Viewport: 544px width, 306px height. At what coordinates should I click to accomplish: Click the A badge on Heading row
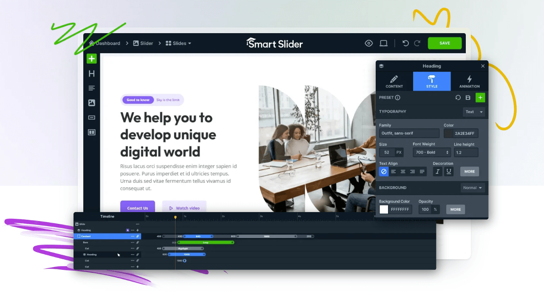127,230
